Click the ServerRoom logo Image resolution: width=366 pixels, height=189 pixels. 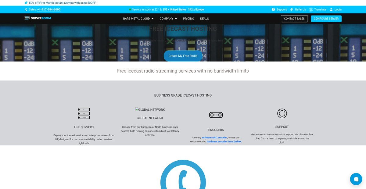pos(38,18)
